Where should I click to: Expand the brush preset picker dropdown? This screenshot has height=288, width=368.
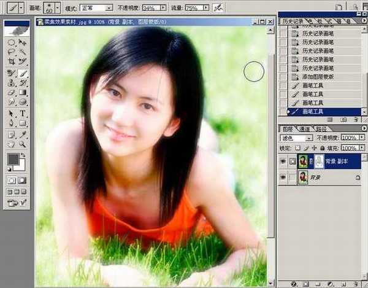click(x=59, y=8)
